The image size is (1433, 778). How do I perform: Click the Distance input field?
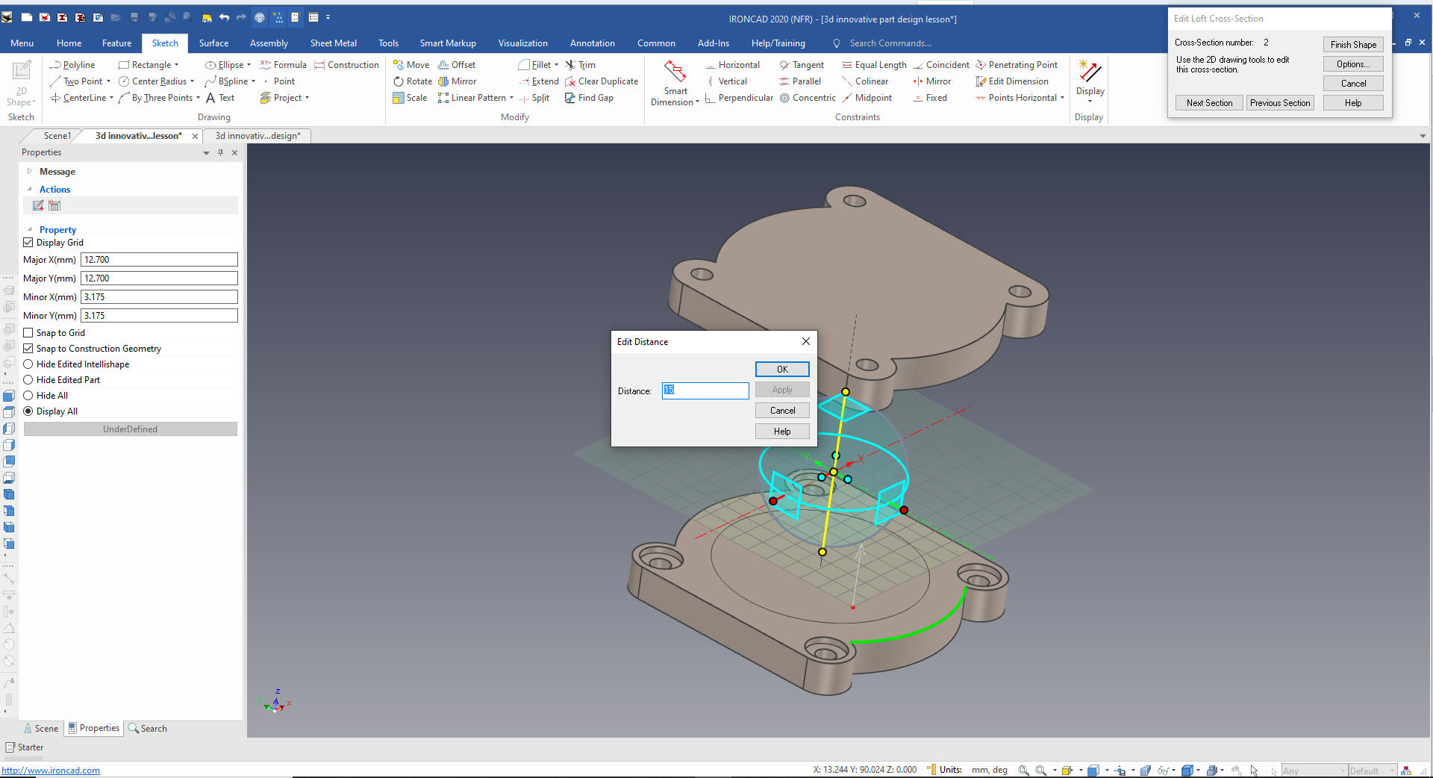705,390
